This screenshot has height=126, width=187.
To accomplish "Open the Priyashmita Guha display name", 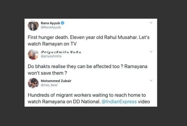I will click(61, 52).
